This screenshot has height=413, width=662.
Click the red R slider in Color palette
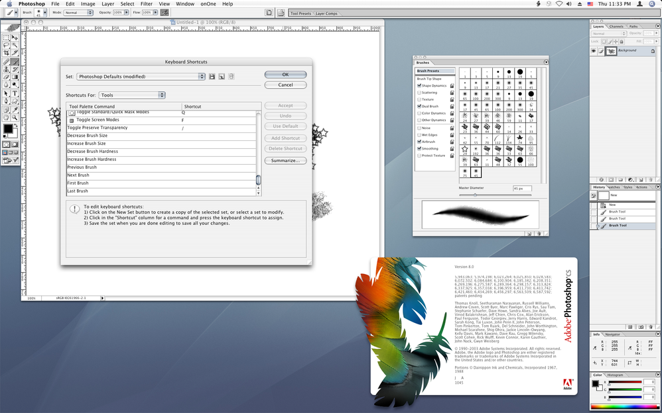click(624, 383)
